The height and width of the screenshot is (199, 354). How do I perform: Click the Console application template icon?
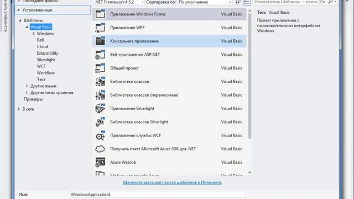tap(100, 41)
